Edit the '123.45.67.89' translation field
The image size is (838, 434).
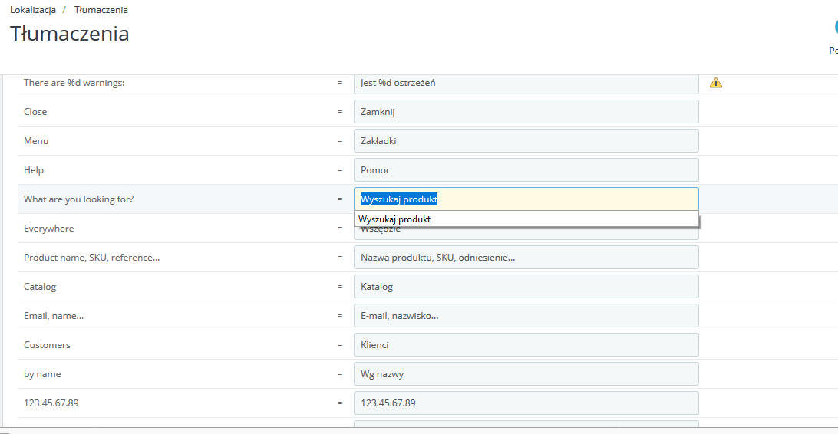click(526, 403)
